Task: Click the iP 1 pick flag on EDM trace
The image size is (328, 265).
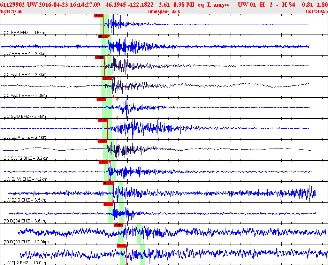Action: (103, 120)
